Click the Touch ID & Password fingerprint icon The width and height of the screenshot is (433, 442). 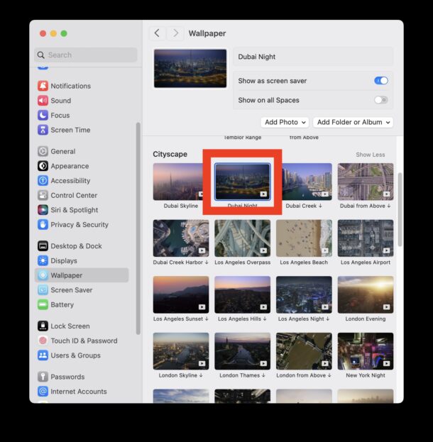(x=43, y=341)
